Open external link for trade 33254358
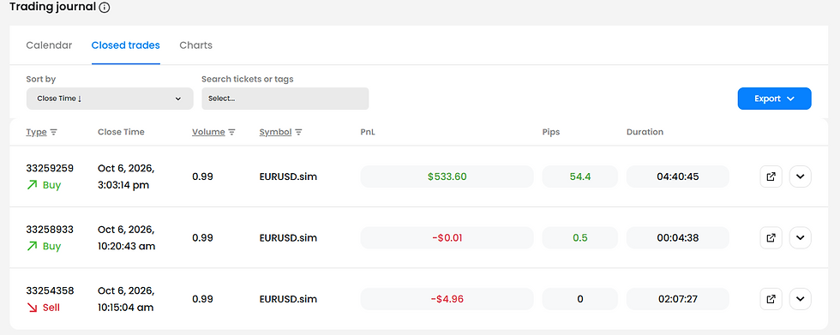 771,299
